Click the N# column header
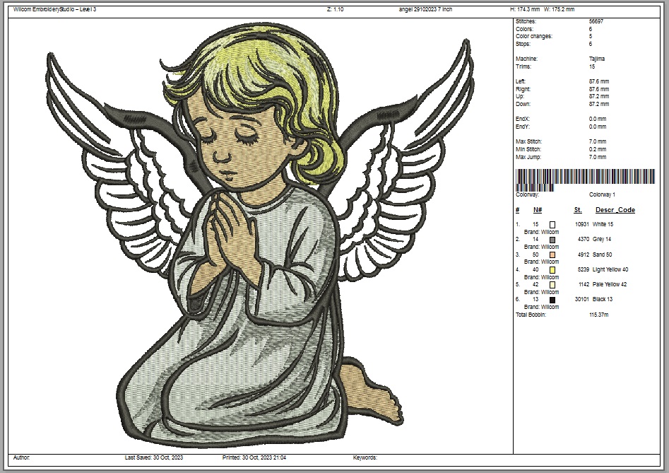Viewport: 669px width, 473px height. pyautogui.click(x=538, y=210)
